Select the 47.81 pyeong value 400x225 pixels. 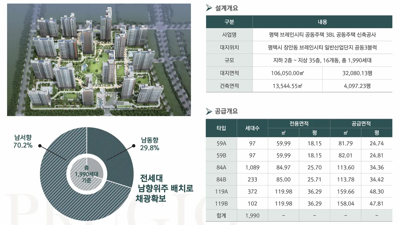click(377, 203)
